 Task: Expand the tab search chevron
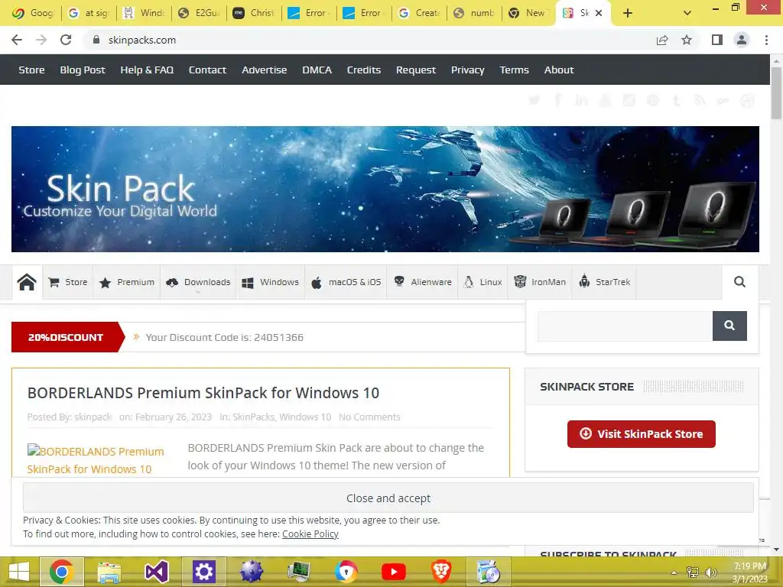point(687,13)
